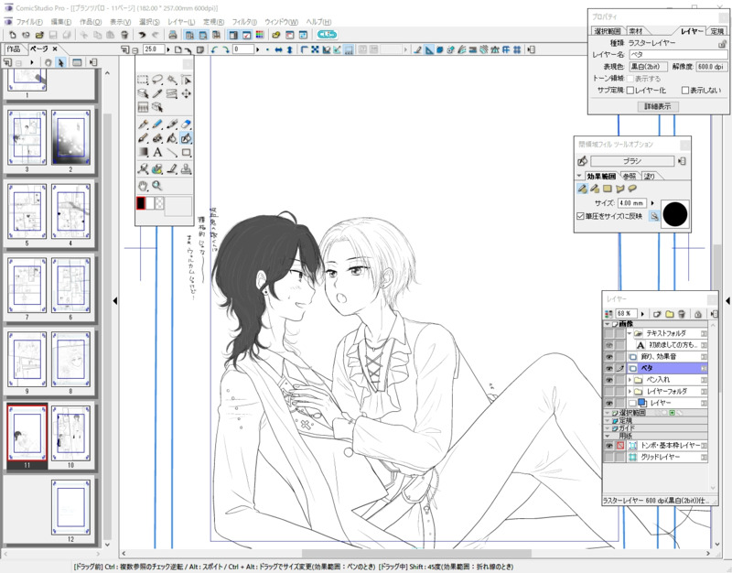The image size is (732, 573).
Task: Click flip horizontal icon in canvas toolbar
Action: (x=279, y=49)
